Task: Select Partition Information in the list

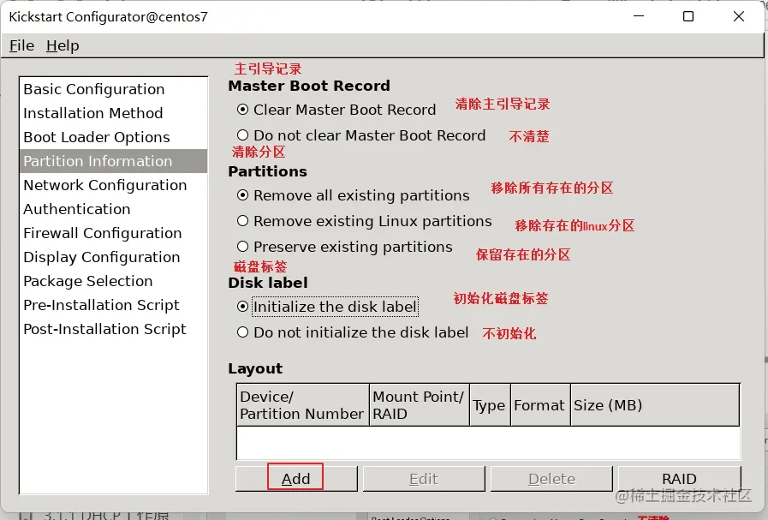Action: pos(113,161)
